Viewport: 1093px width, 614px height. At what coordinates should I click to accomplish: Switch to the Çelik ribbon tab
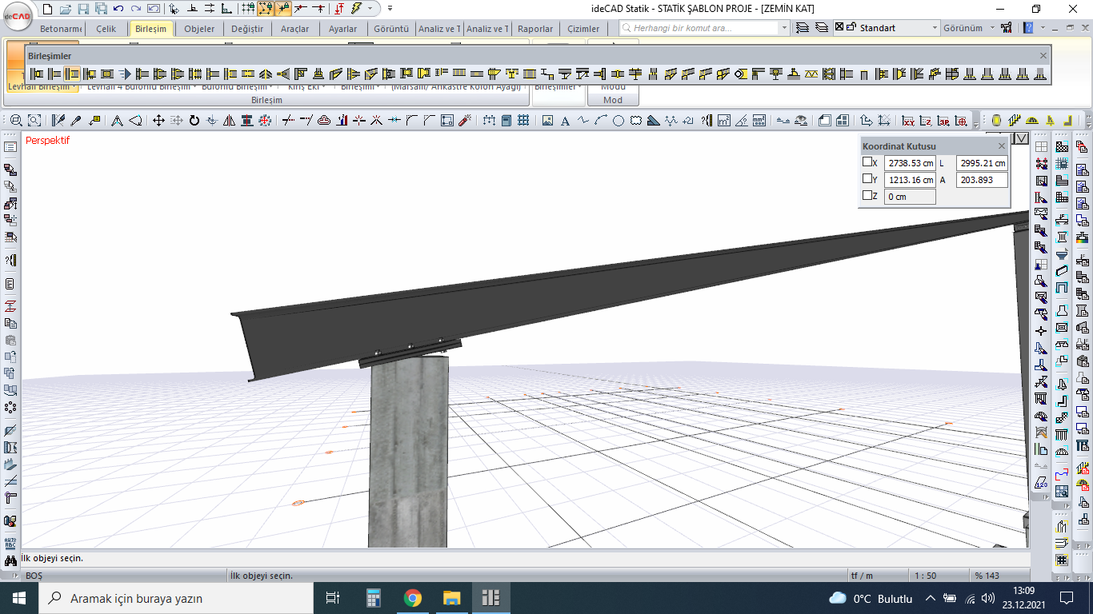pyautogui.click(x=106, y=29)
